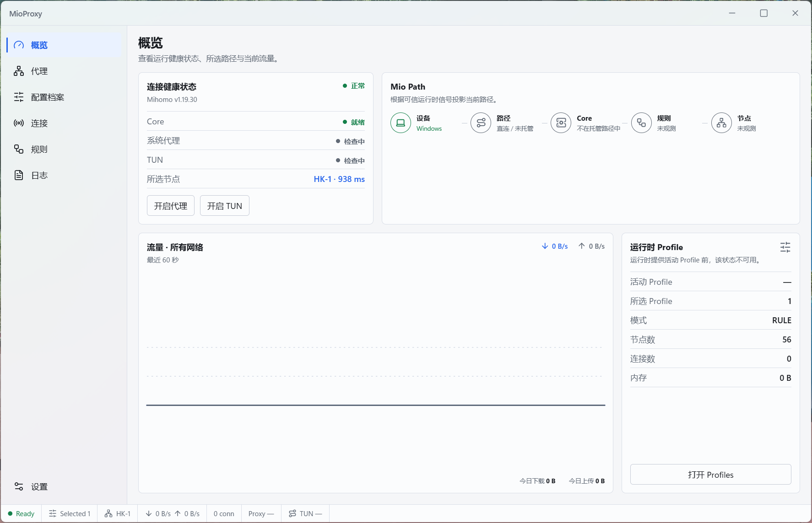
Task: Click the 开启 TUN button
Action: pyautogui.click(x=224, y=206)
